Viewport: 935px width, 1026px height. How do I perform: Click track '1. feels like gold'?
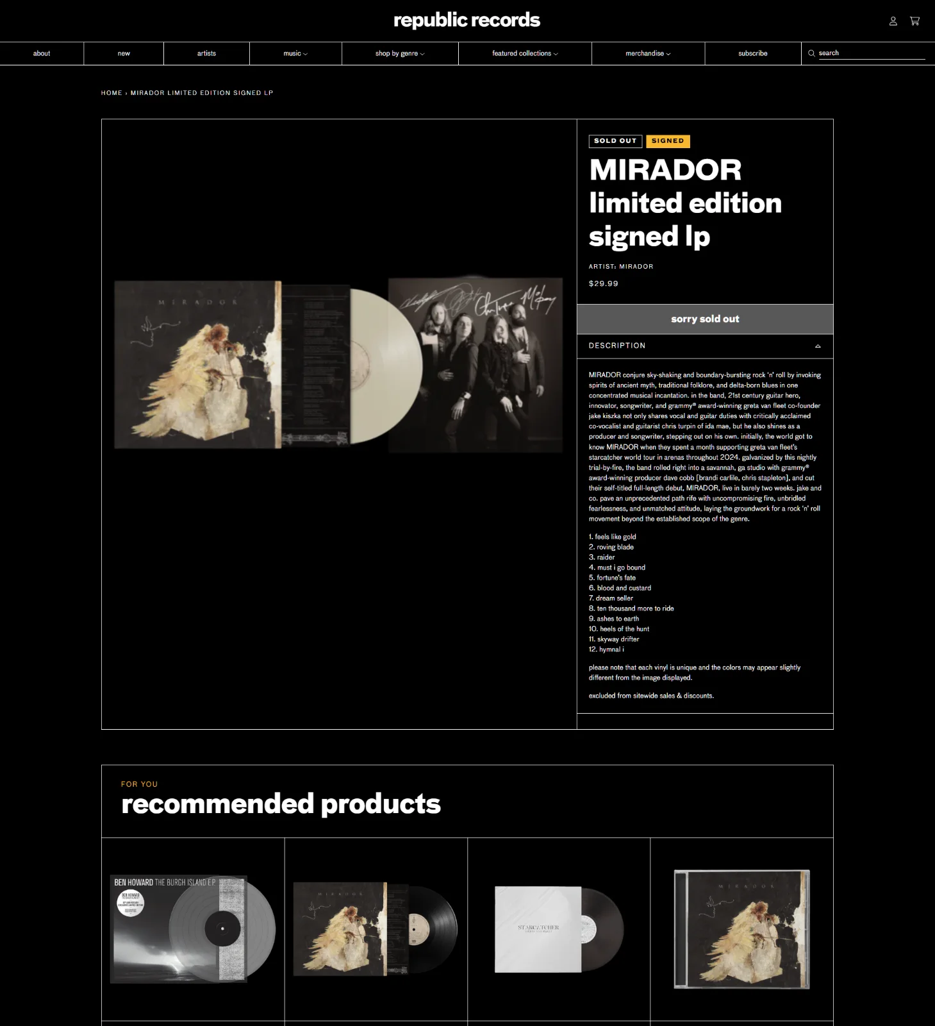pos(613,537)
